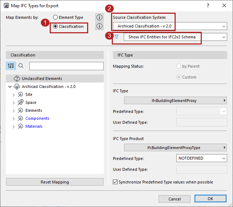Screen dimensions: 233x207
Task: Click the Unclassified Elements tree icon
Action: 17,79
